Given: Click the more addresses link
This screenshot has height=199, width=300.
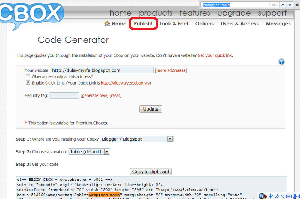Looking at the screenshot, I should (171, 70).
